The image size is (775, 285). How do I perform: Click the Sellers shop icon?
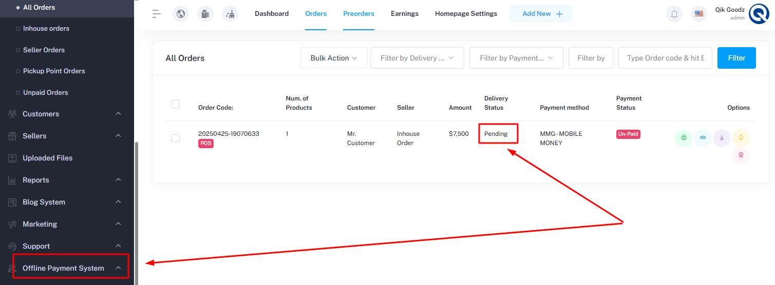(13, 136)
